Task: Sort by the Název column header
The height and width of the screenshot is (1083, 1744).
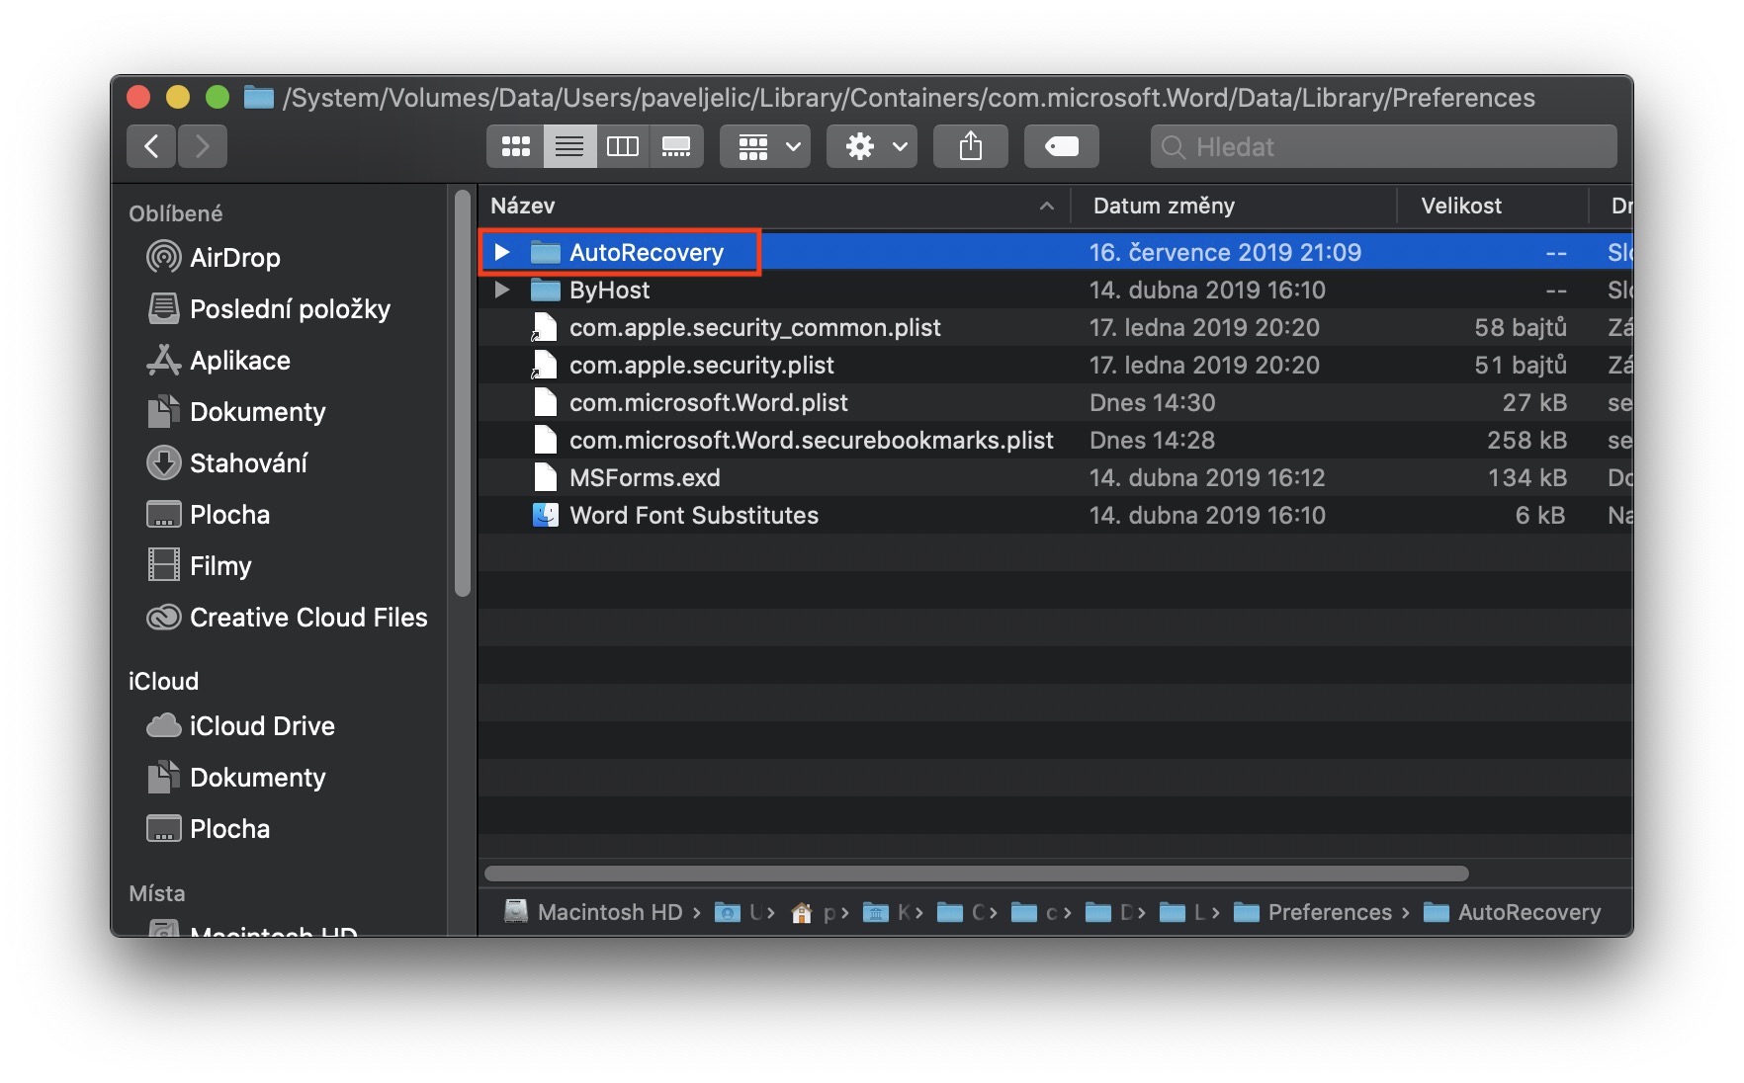Action: tap(774, 206)
